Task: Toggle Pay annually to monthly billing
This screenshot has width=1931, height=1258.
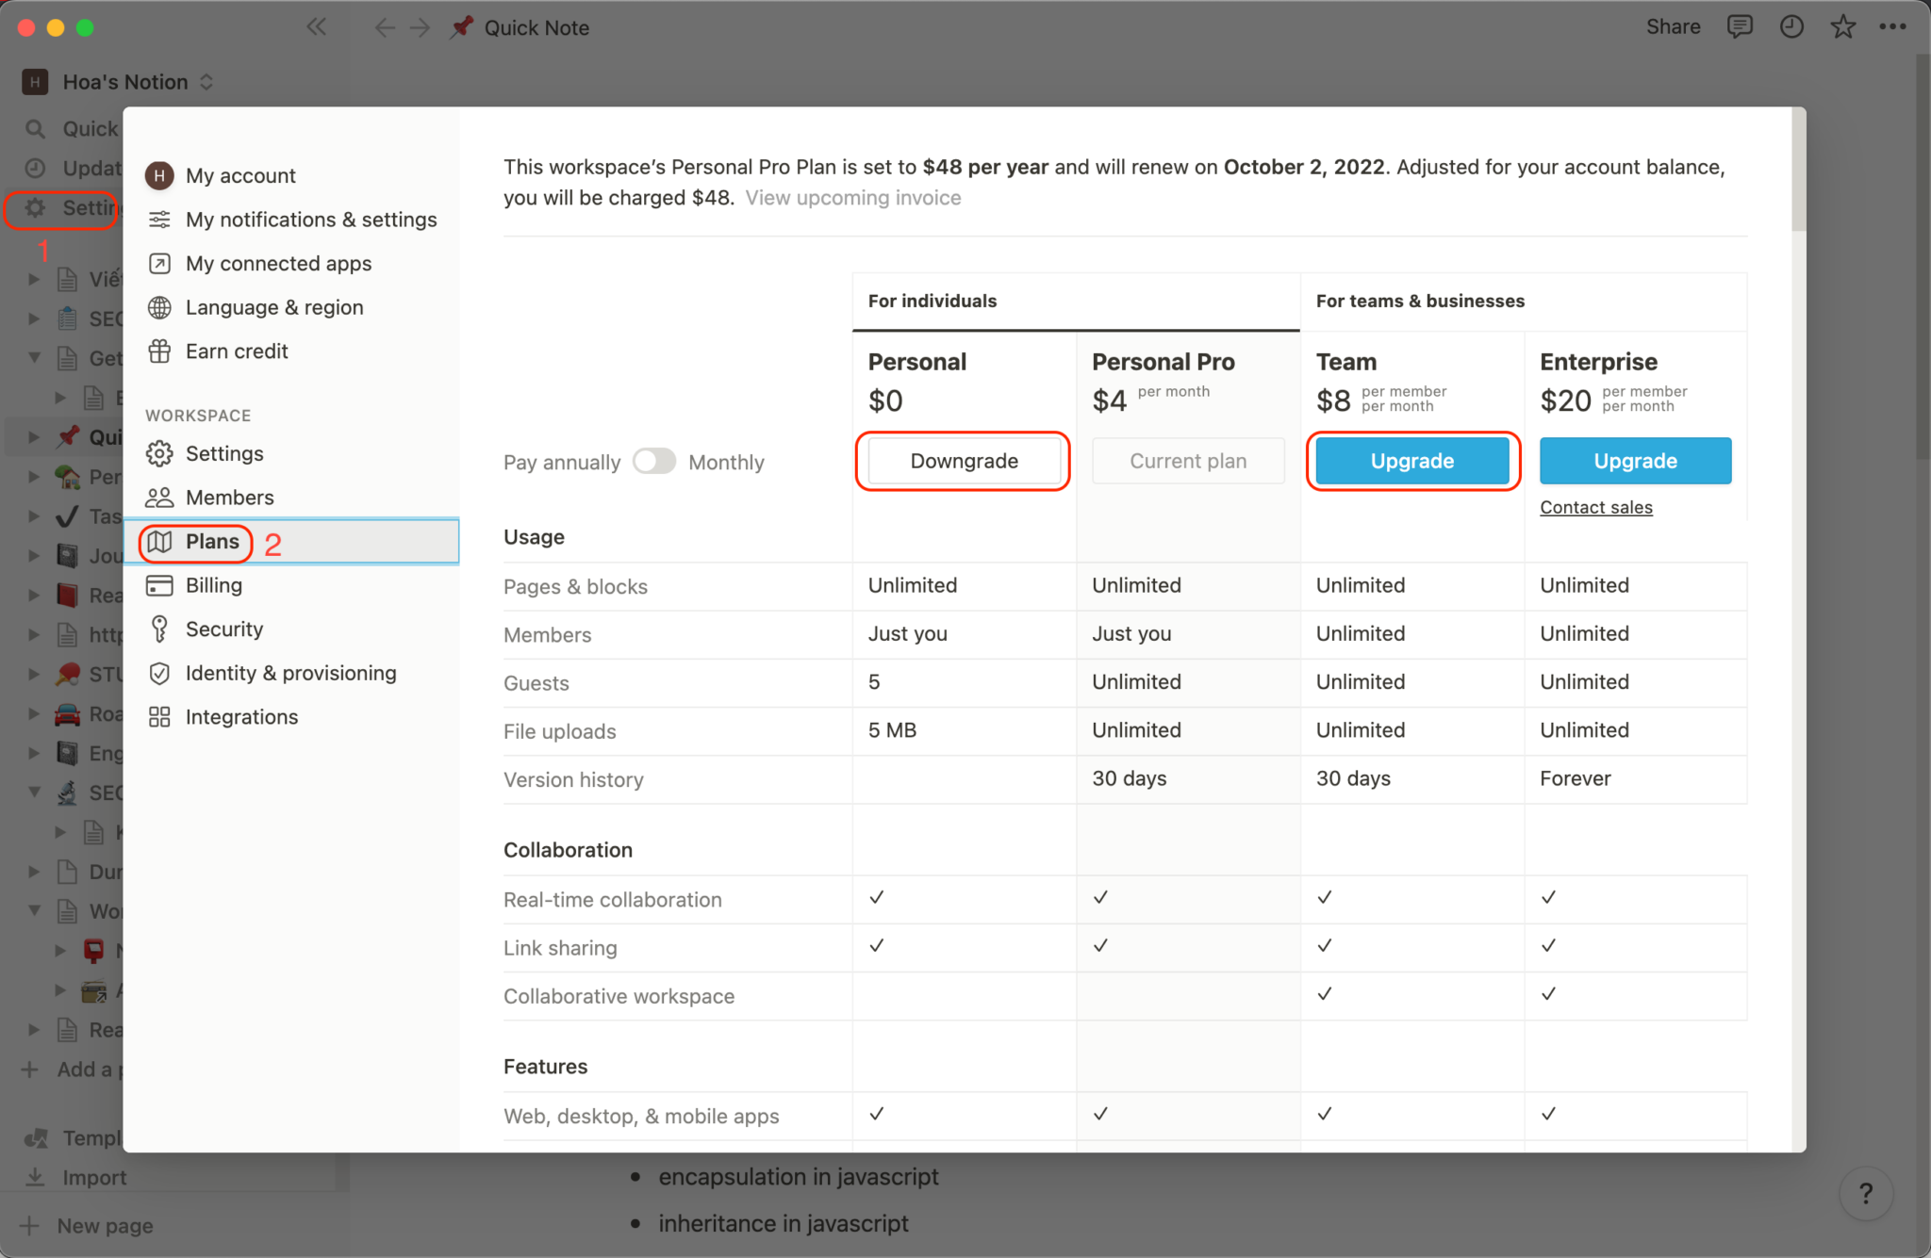Action: (x=653, y=460)
